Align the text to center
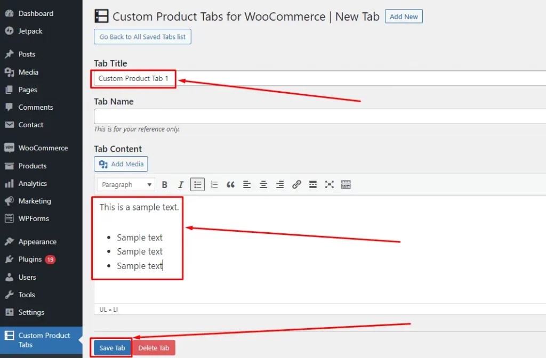Image resolution: width=546 pixels, height=358 pixels. click(x=263, y=184)
